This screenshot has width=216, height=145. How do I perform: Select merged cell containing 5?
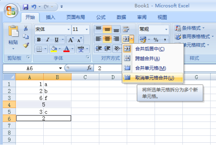44,104
